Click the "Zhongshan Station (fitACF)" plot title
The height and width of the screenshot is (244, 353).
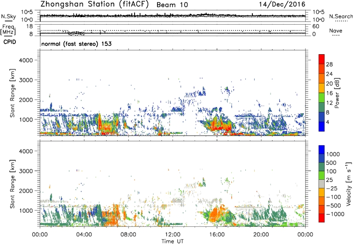tap(94, 4)
